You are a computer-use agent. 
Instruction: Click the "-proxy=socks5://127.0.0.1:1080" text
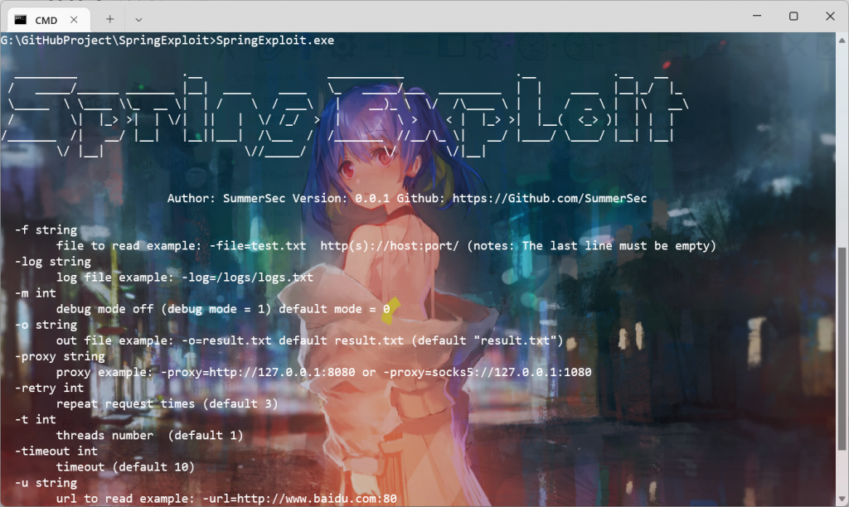[488, 372]
